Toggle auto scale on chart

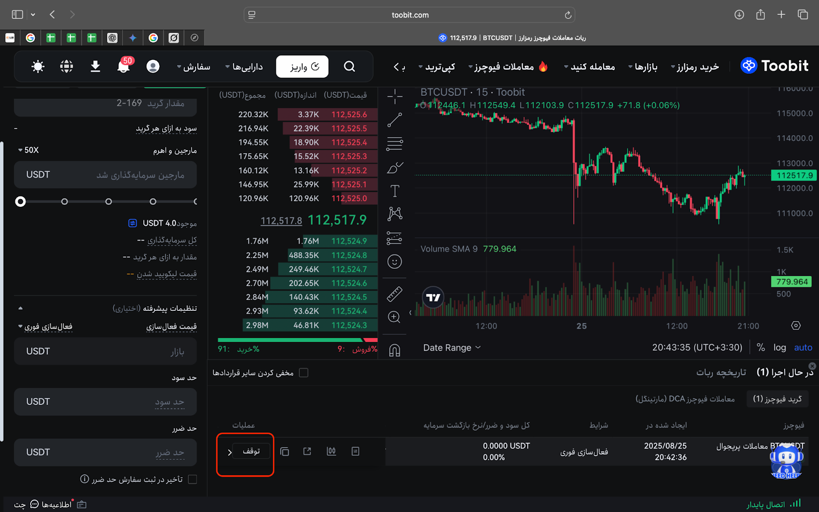coord(803,348)
